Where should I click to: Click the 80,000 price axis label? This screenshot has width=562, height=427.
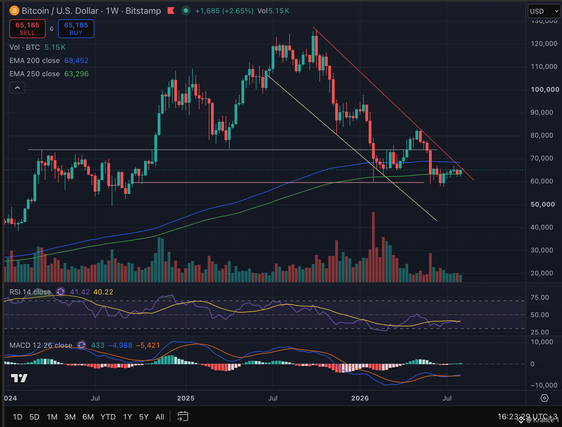(x=542, y=135)
